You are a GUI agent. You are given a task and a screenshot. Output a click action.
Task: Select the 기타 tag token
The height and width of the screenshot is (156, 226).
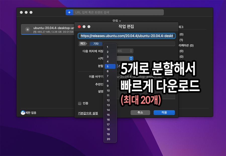point(96,43)
